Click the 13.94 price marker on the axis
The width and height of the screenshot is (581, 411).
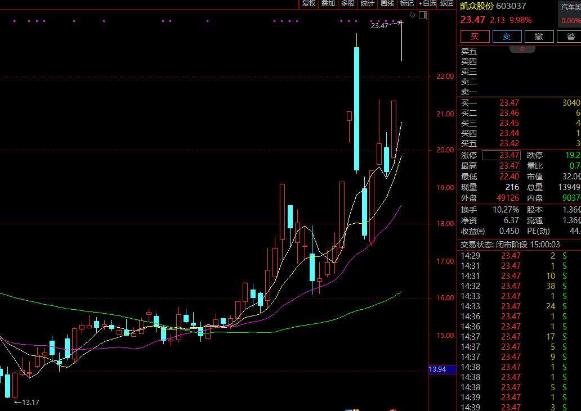[x=437, y=369]
